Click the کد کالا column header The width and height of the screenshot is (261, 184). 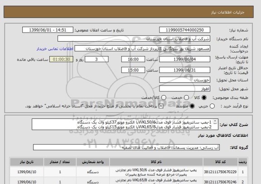click(x=220, y=162)
